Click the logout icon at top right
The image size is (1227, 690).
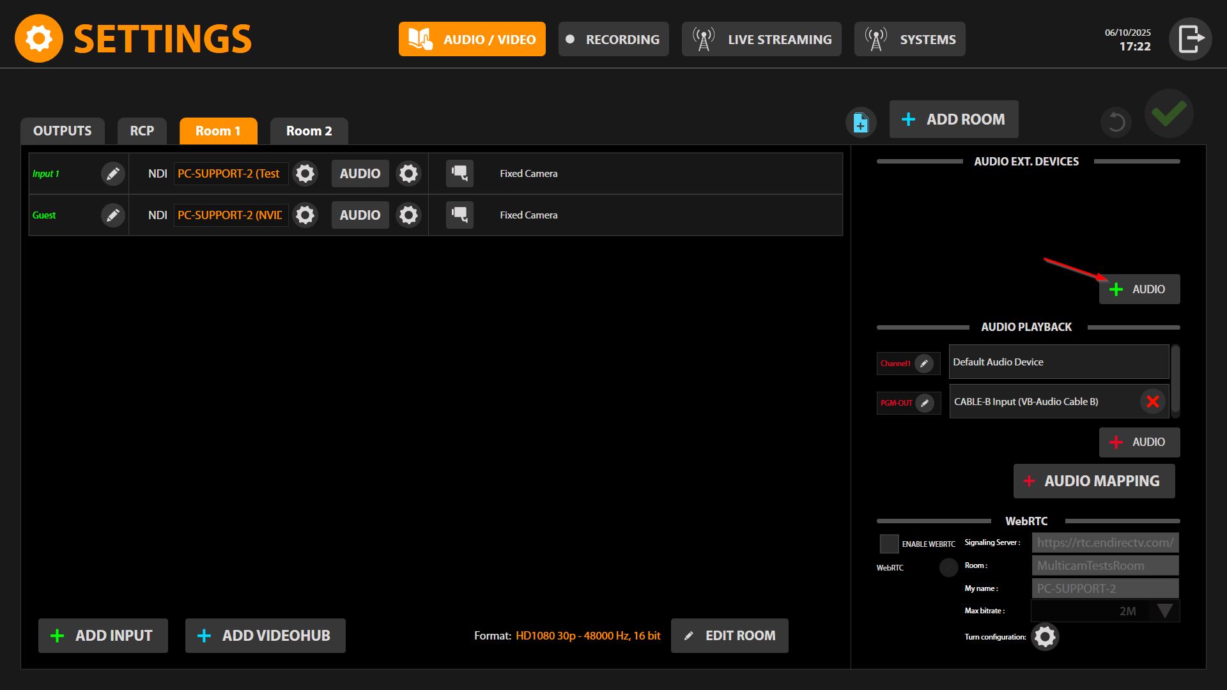(x=1190, y=39)
